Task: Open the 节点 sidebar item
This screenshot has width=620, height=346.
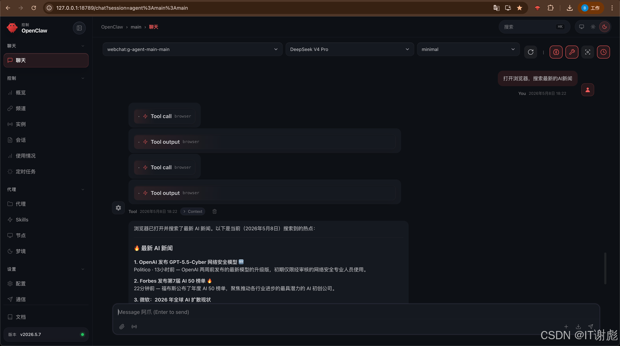Action: pos(46,236)
